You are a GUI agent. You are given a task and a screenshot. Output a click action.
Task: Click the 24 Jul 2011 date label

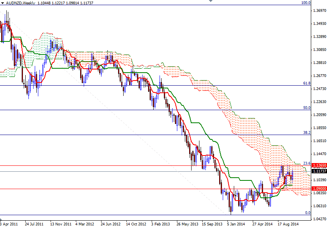(x=34, y=224)
